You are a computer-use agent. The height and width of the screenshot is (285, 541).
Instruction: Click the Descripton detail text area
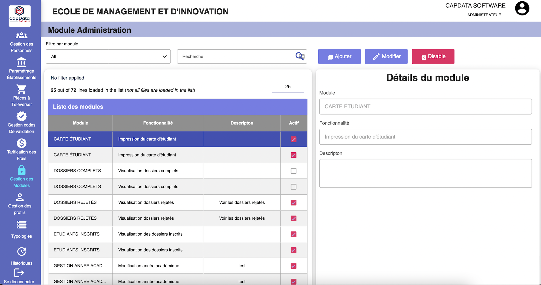pyautogui.click(x=425, y=173)
